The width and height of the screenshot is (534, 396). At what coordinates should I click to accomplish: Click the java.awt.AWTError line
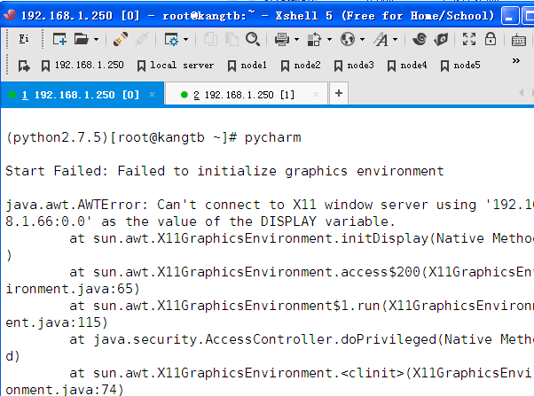[x=270, y=205]
